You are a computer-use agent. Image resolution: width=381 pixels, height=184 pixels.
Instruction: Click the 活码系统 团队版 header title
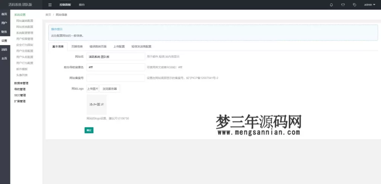click(x=20, y=4)
